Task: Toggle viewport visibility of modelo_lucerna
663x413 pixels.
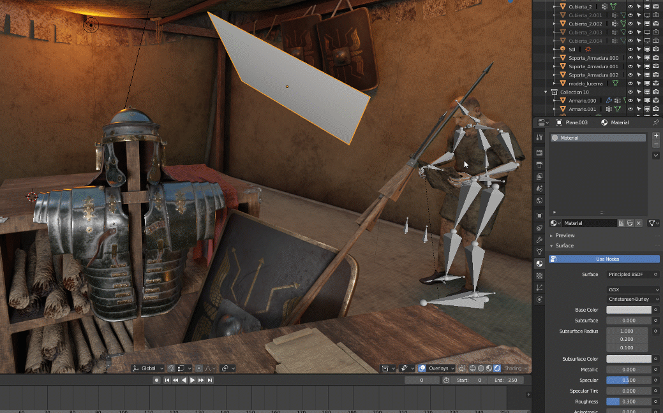Action: [x=630, y=83]
